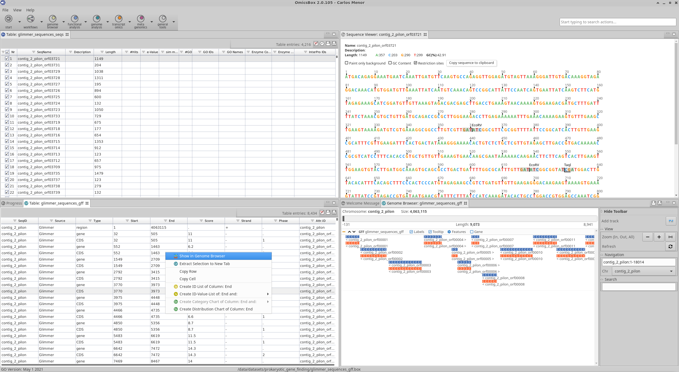This screenshot has width=679, height=372.
Task: Enable the GC Content checkbox
Action: [x=390, y=63]
